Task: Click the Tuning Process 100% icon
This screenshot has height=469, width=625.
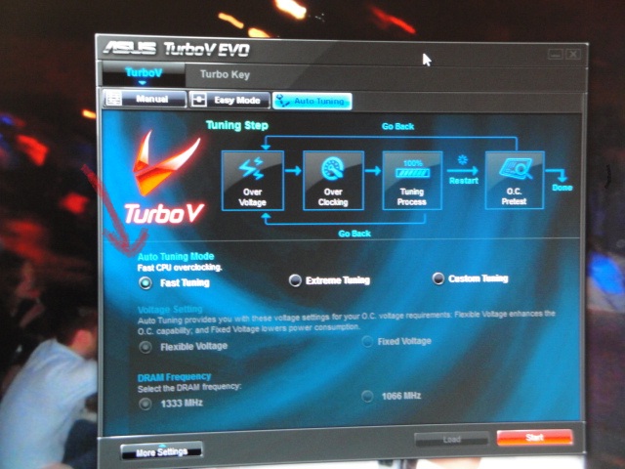Action: [x=412, y=170]
